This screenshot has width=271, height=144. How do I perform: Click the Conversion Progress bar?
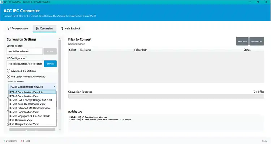tap(166, 96)
